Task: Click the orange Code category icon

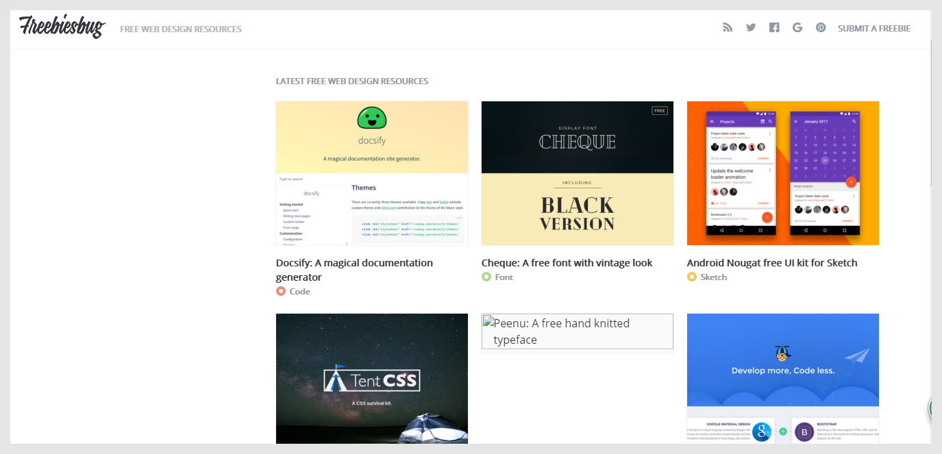Action: (x=281, y=291)
